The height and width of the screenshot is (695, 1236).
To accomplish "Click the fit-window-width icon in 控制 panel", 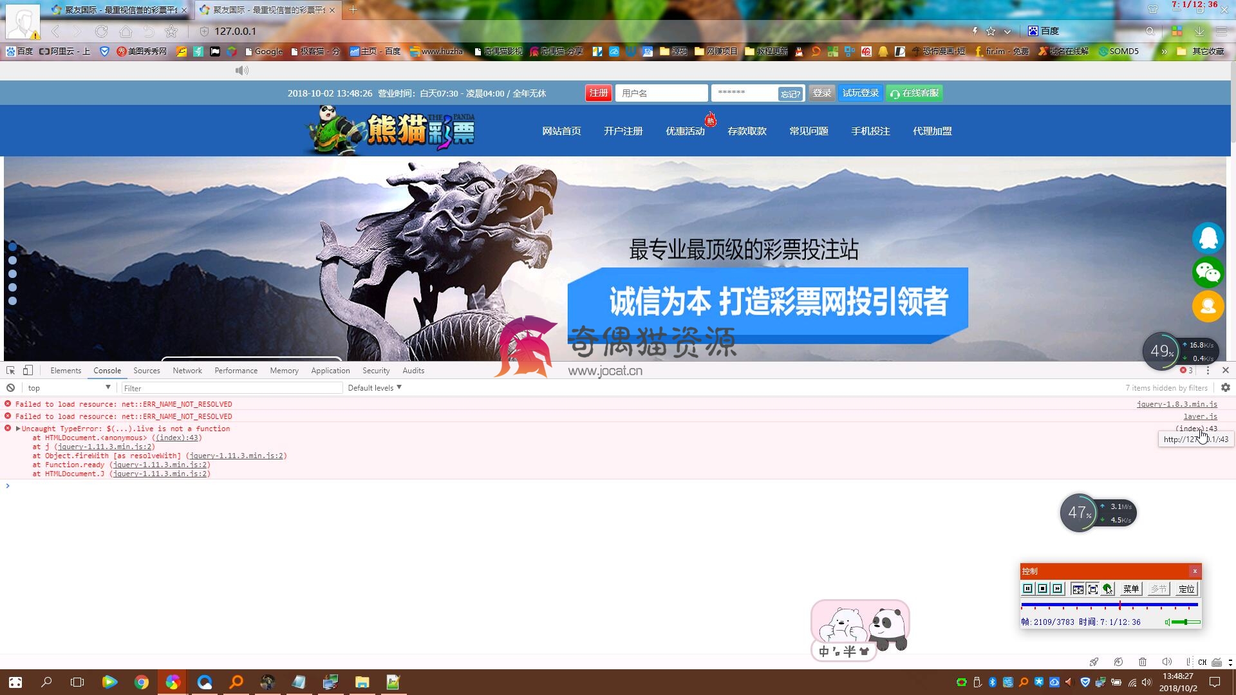I will pyautogui.click(x=1078, y=589).
